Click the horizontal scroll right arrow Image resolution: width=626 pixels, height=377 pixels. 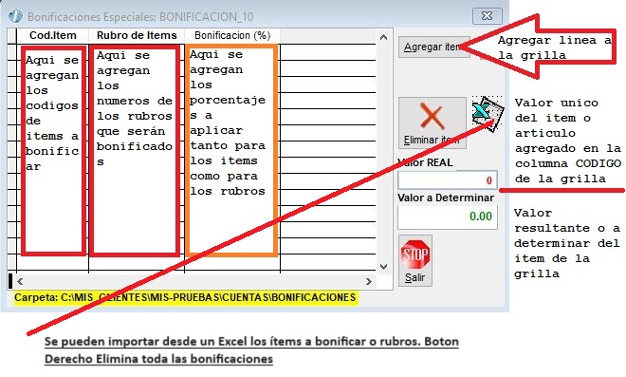(369, 281)
